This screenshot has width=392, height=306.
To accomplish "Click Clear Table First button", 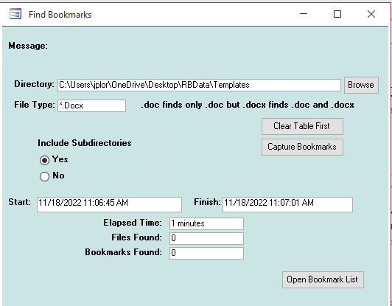I will [302, 126].
